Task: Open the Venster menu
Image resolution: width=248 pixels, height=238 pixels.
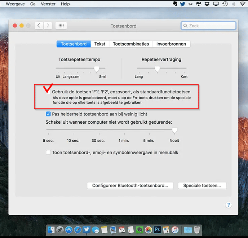Action: [x=48, y=4]
